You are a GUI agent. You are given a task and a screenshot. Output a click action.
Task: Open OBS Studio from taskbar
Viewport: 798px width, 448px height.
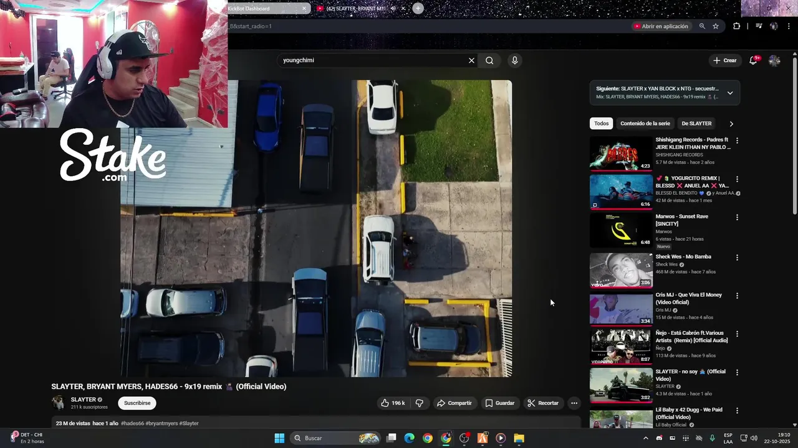click(464, 438)
